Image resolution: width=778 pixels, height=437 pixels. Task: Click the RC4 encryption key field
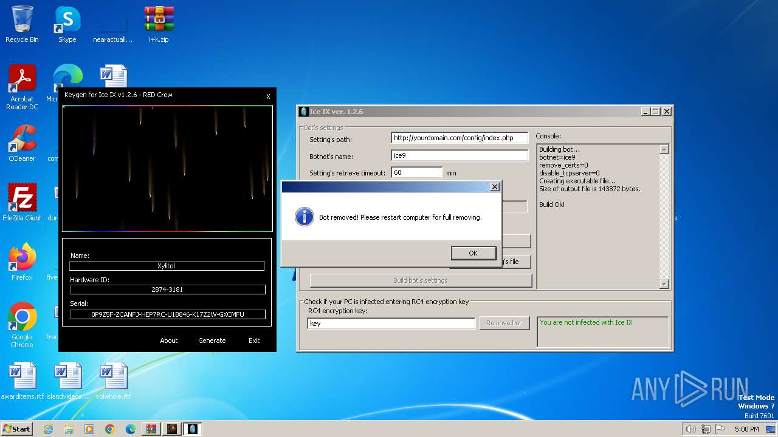click(391, 324)
